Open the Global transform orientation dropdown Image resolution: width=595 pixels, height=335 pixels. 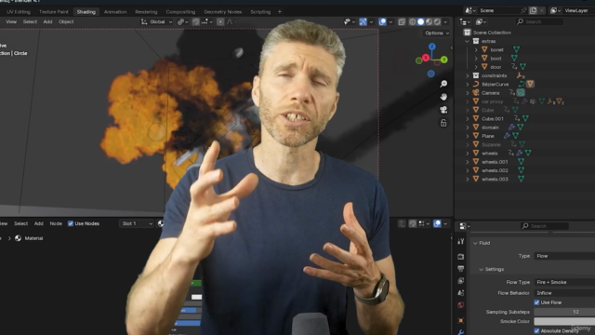pyautogui.click(x=157, y=21)
